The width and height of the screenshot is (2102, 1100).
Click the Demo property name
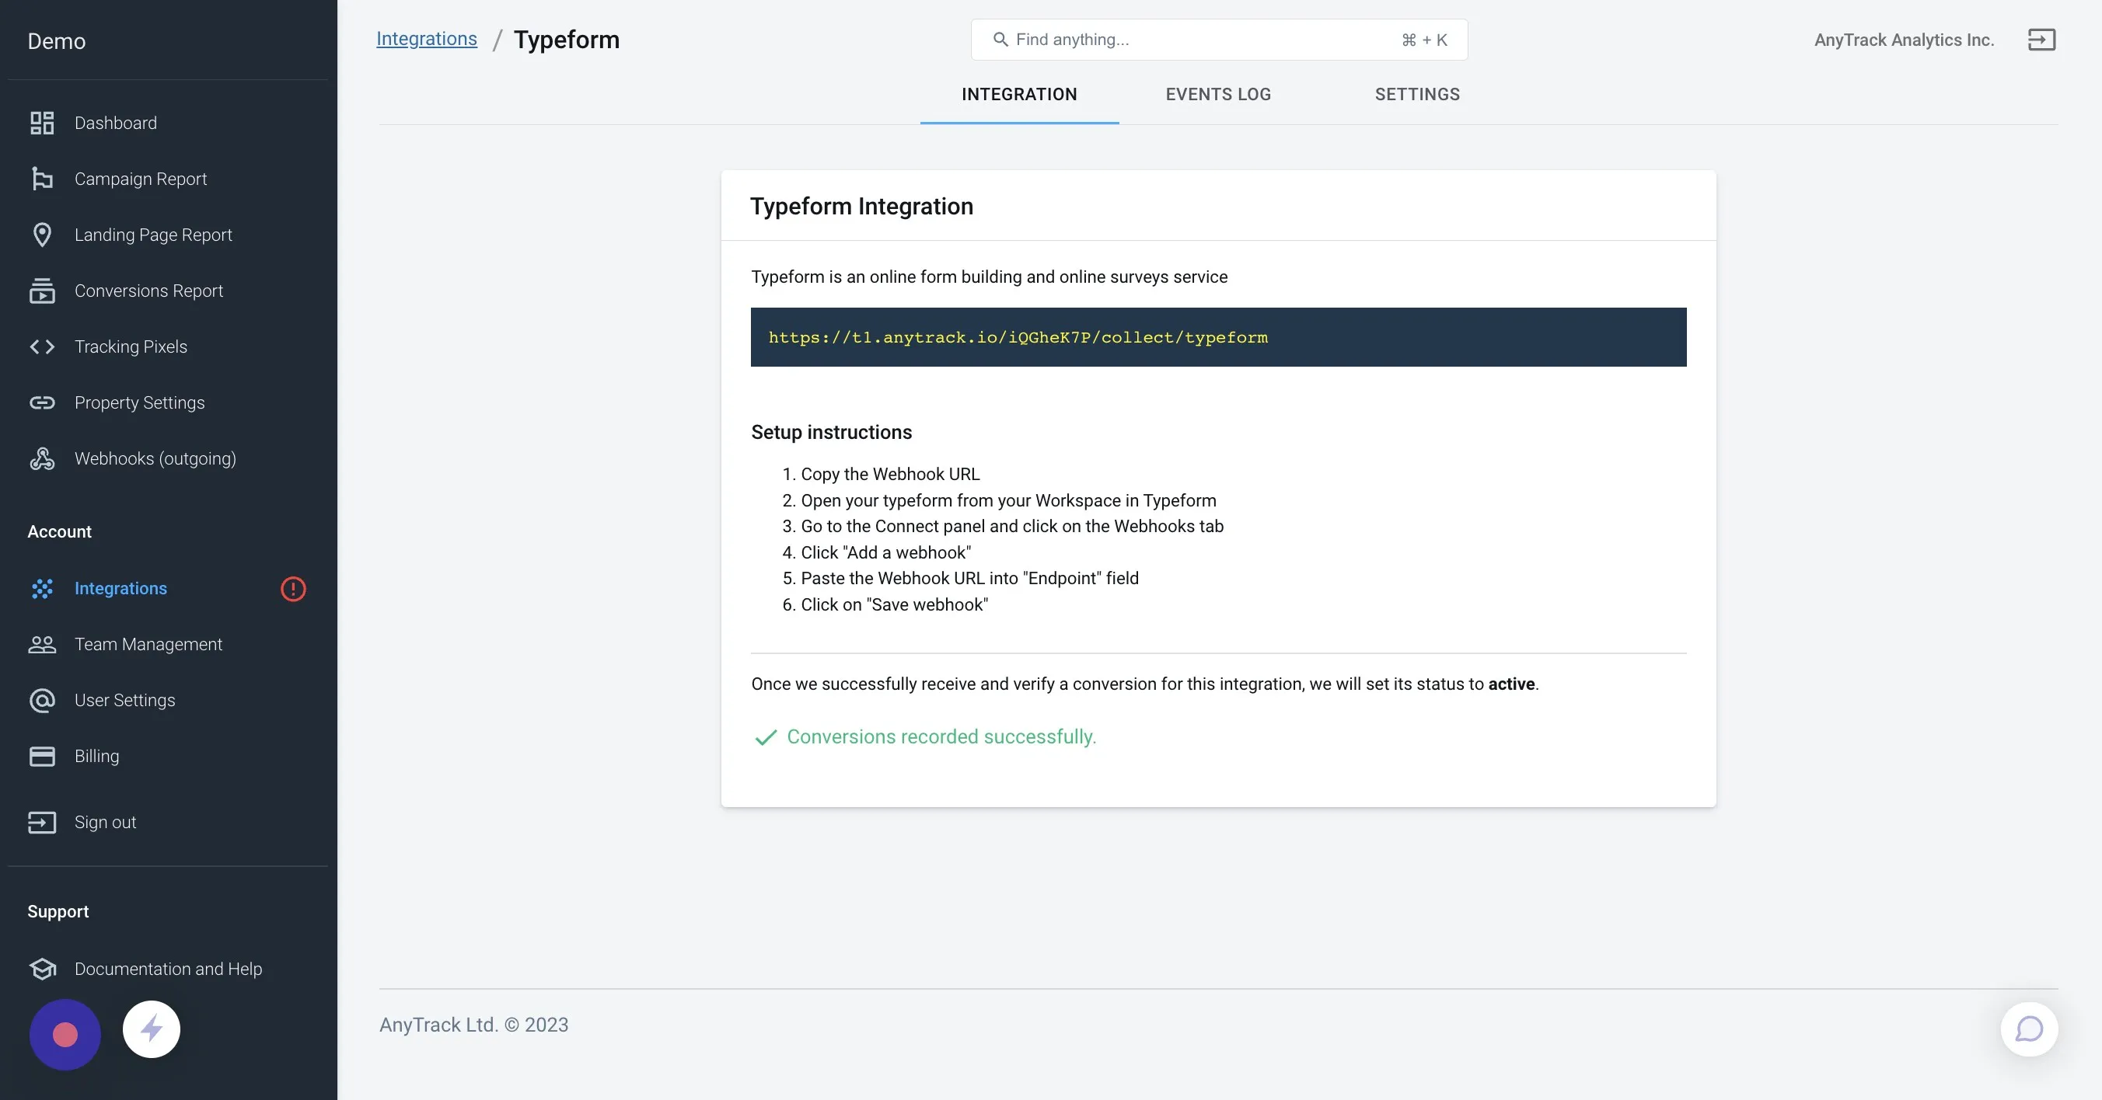tap(56, 40)
